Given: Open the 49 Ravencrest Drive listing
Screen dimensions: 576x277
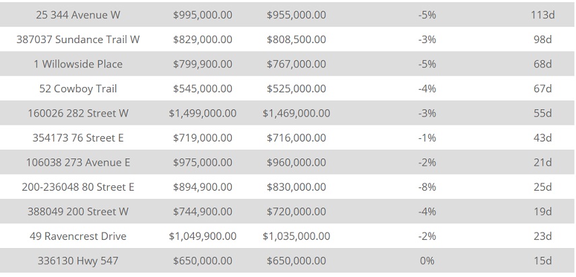Looking at the screenshot, I should (78, 236).
